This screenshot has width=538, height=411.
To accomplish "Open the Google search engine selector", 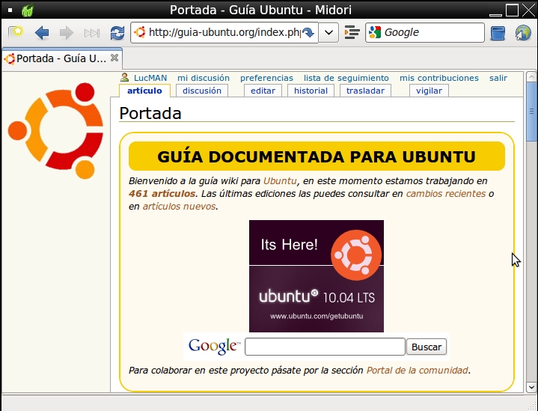I will point(375,33).
